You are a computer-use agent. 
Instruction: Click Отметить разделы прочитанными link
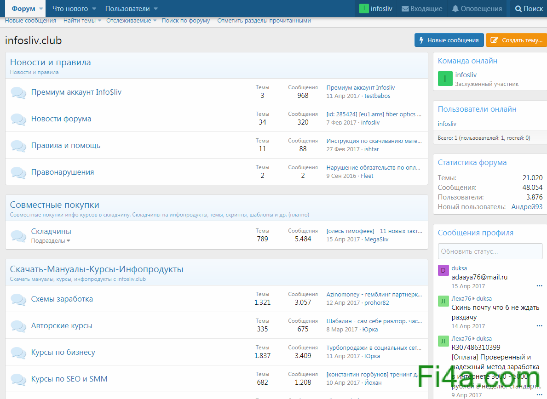pyautogui.click(x=264, y=21)
